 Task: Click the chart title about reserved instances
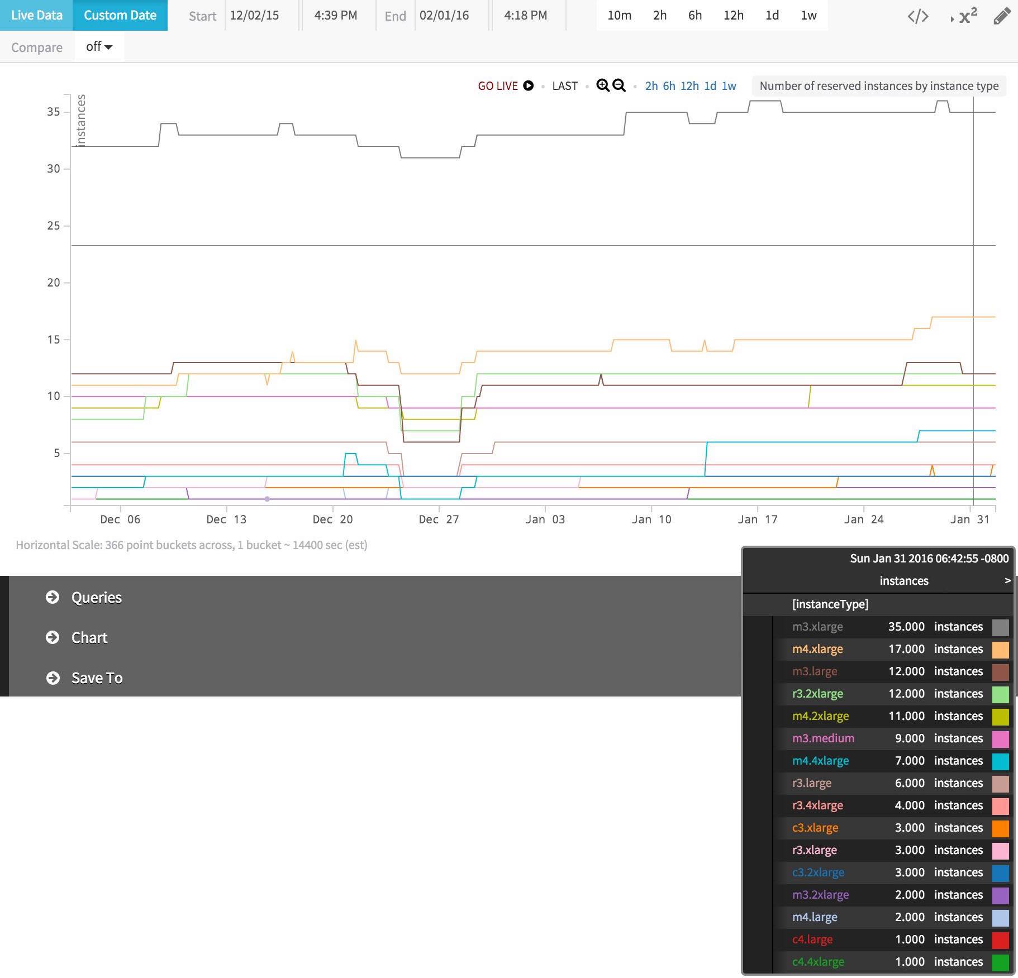[x=879, y=85]
